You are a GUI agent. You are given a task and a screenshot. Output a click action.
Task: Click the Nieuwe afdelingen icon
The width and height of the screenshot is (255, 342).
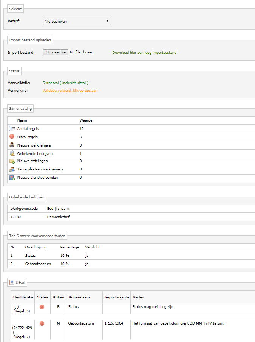12,161
